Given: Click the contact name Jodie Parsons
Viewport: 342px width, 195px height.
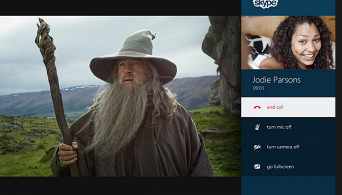Looking at the screenshot, I should tap(277, 80).
